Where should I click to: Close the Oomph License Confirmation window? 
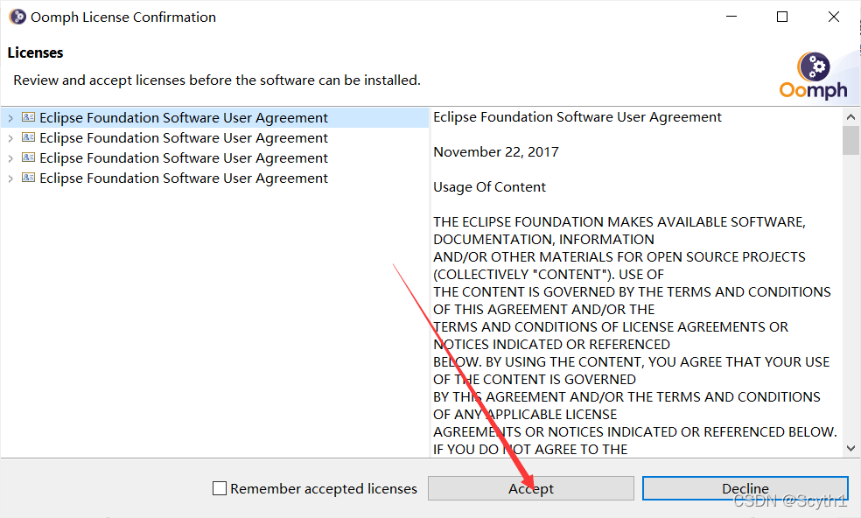[x=834, y=17]
